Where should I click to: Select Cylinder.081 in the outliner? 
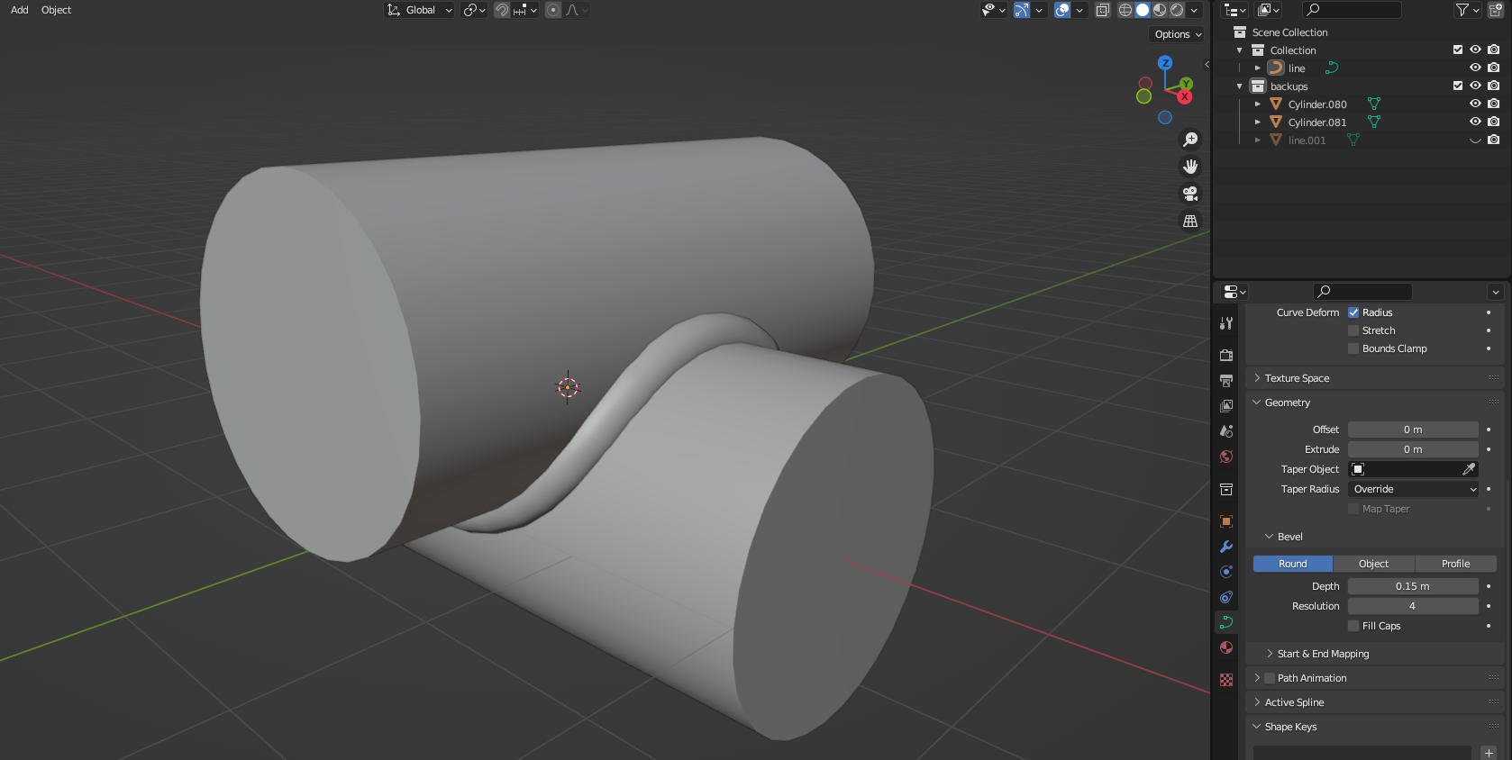(x=1316, y=122)
